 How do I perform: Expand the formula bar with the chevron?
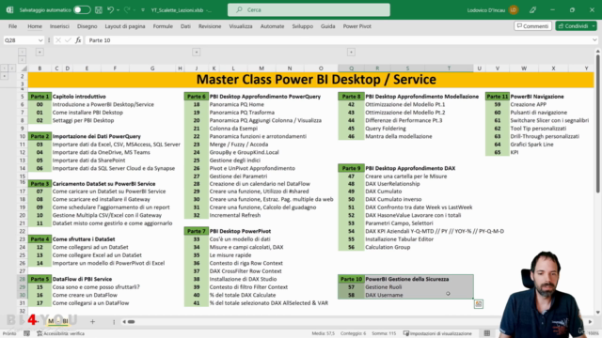[x=594, y=40]
